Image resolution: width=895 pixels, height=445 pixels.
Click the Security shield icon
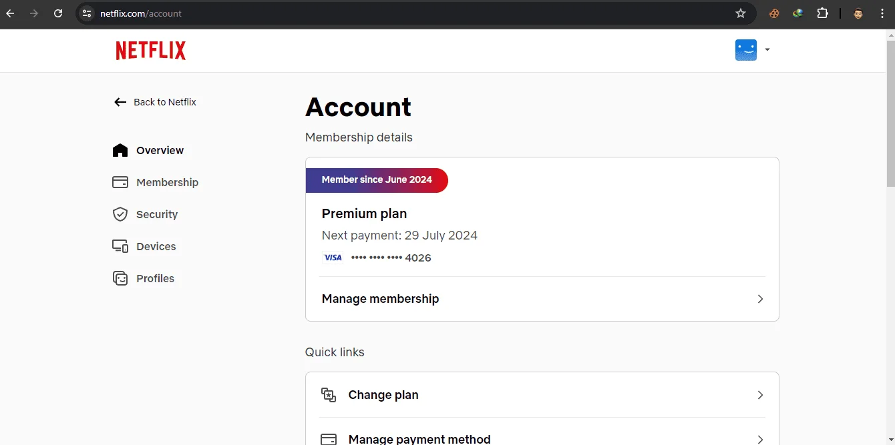click(x=120, y=214)
